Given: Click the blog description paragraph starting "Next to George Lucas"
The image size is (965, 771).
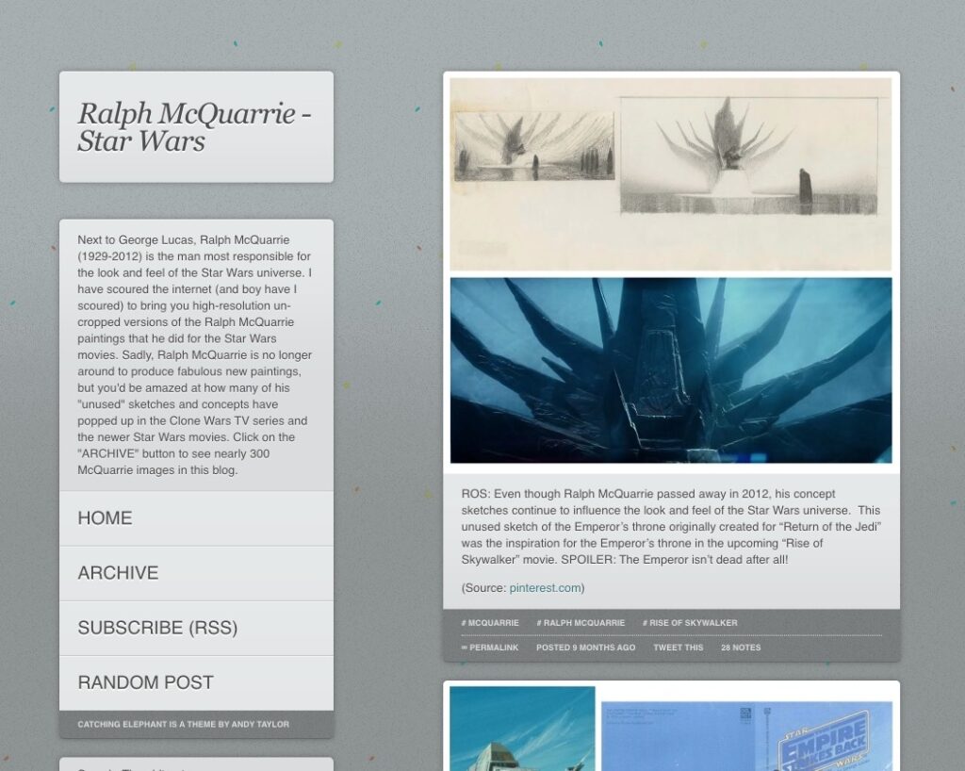Looking at the screenshot, I should 195,355.
